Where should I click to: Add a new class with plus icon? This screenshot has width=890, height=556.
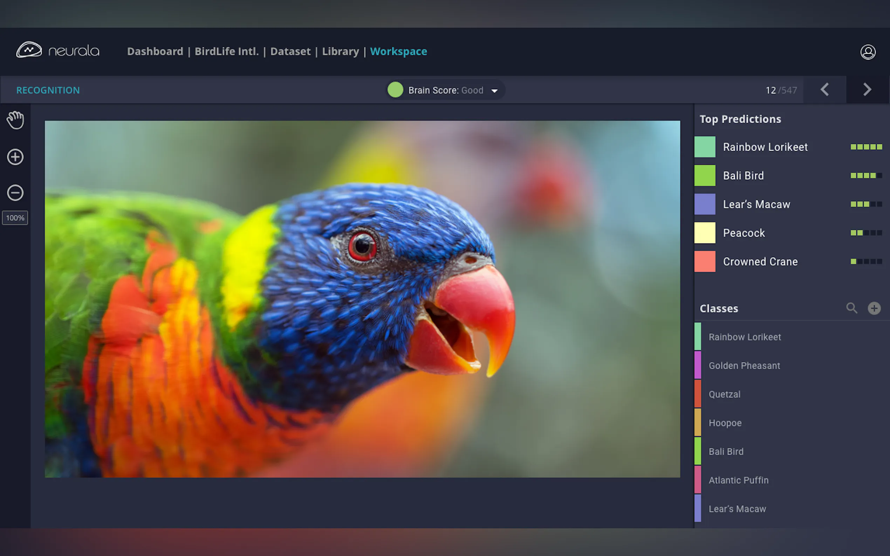coord(874,308)
